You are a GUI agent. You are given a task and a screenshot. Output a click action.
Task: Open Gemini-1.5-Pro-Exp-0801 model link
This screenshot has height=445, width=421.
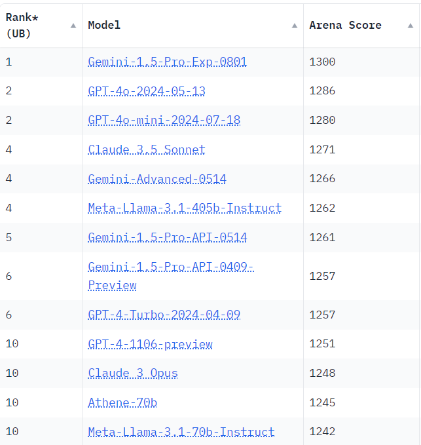pyautogui.click(x=167, y=62)
